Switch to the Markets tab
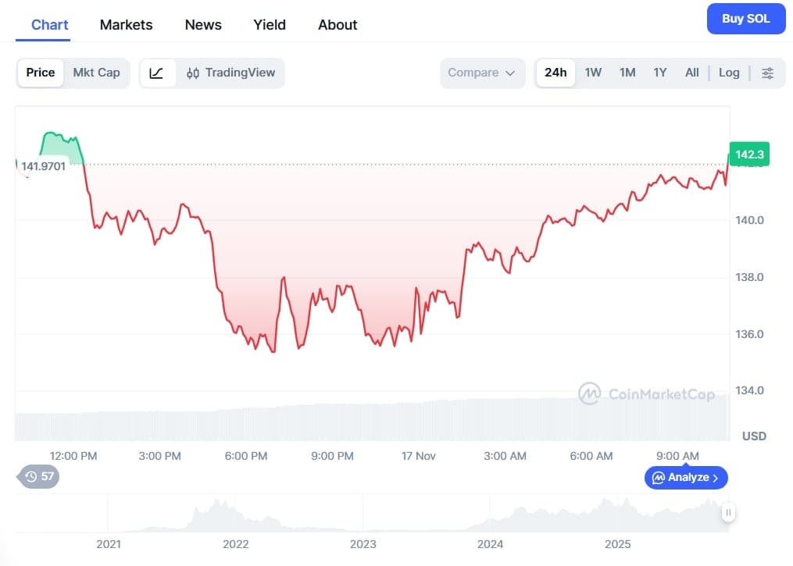Screen dimensions: 793x566 pos(126,24)
